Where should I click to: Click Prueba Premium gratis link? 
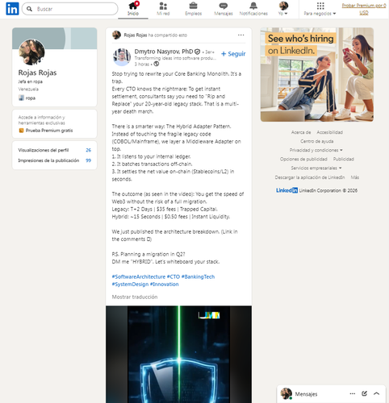(x=49, y=131)
